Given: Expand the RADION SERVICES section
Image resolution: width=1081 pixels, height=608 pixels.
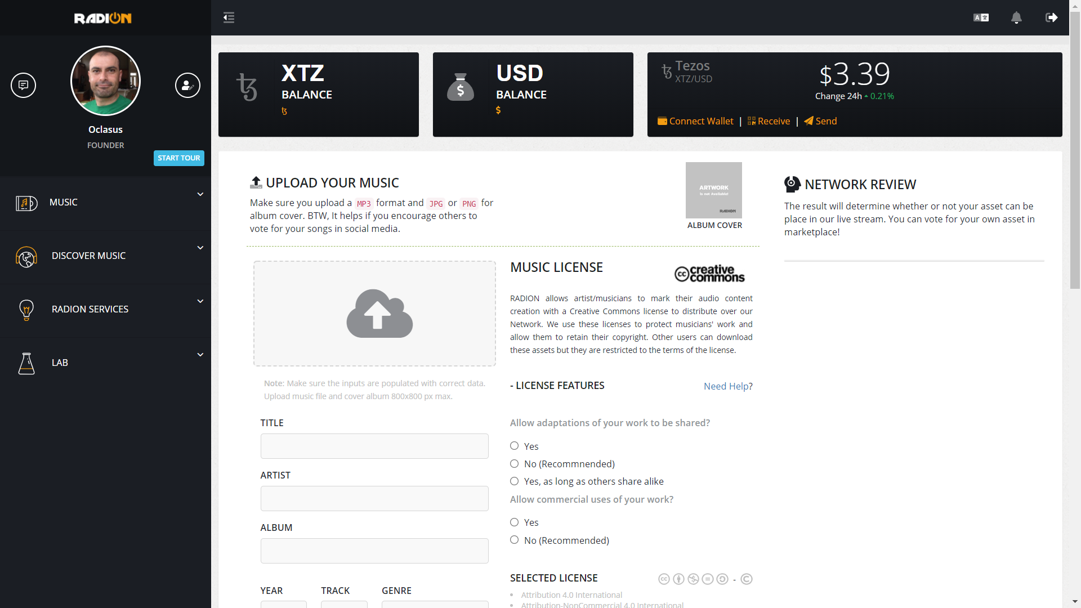Looking at the screenshot, I should [200, 301].
